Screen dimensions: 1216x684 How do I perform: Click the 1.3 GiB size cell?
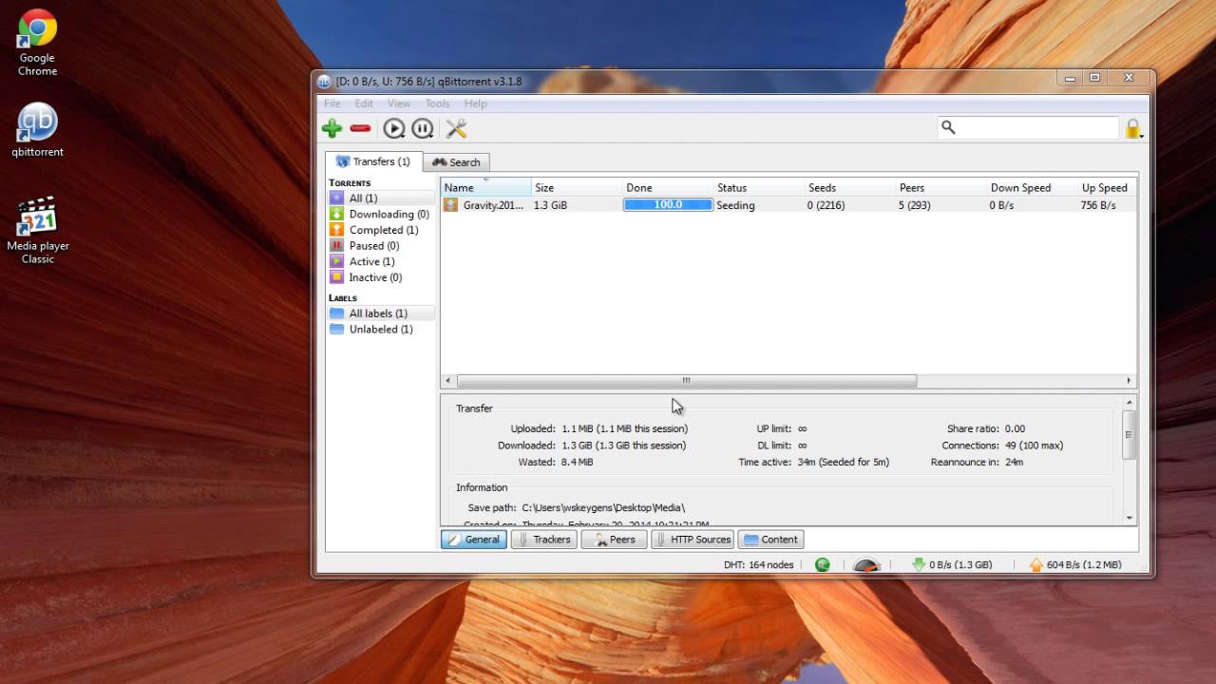[550, 205]
